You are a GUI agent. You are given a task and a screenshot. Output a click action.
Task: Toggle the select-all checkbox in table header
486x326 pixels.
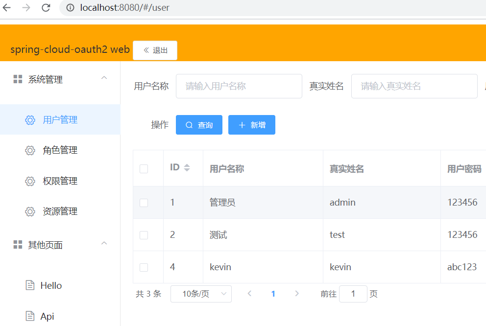pyautogui.click(x=144, y=169)
